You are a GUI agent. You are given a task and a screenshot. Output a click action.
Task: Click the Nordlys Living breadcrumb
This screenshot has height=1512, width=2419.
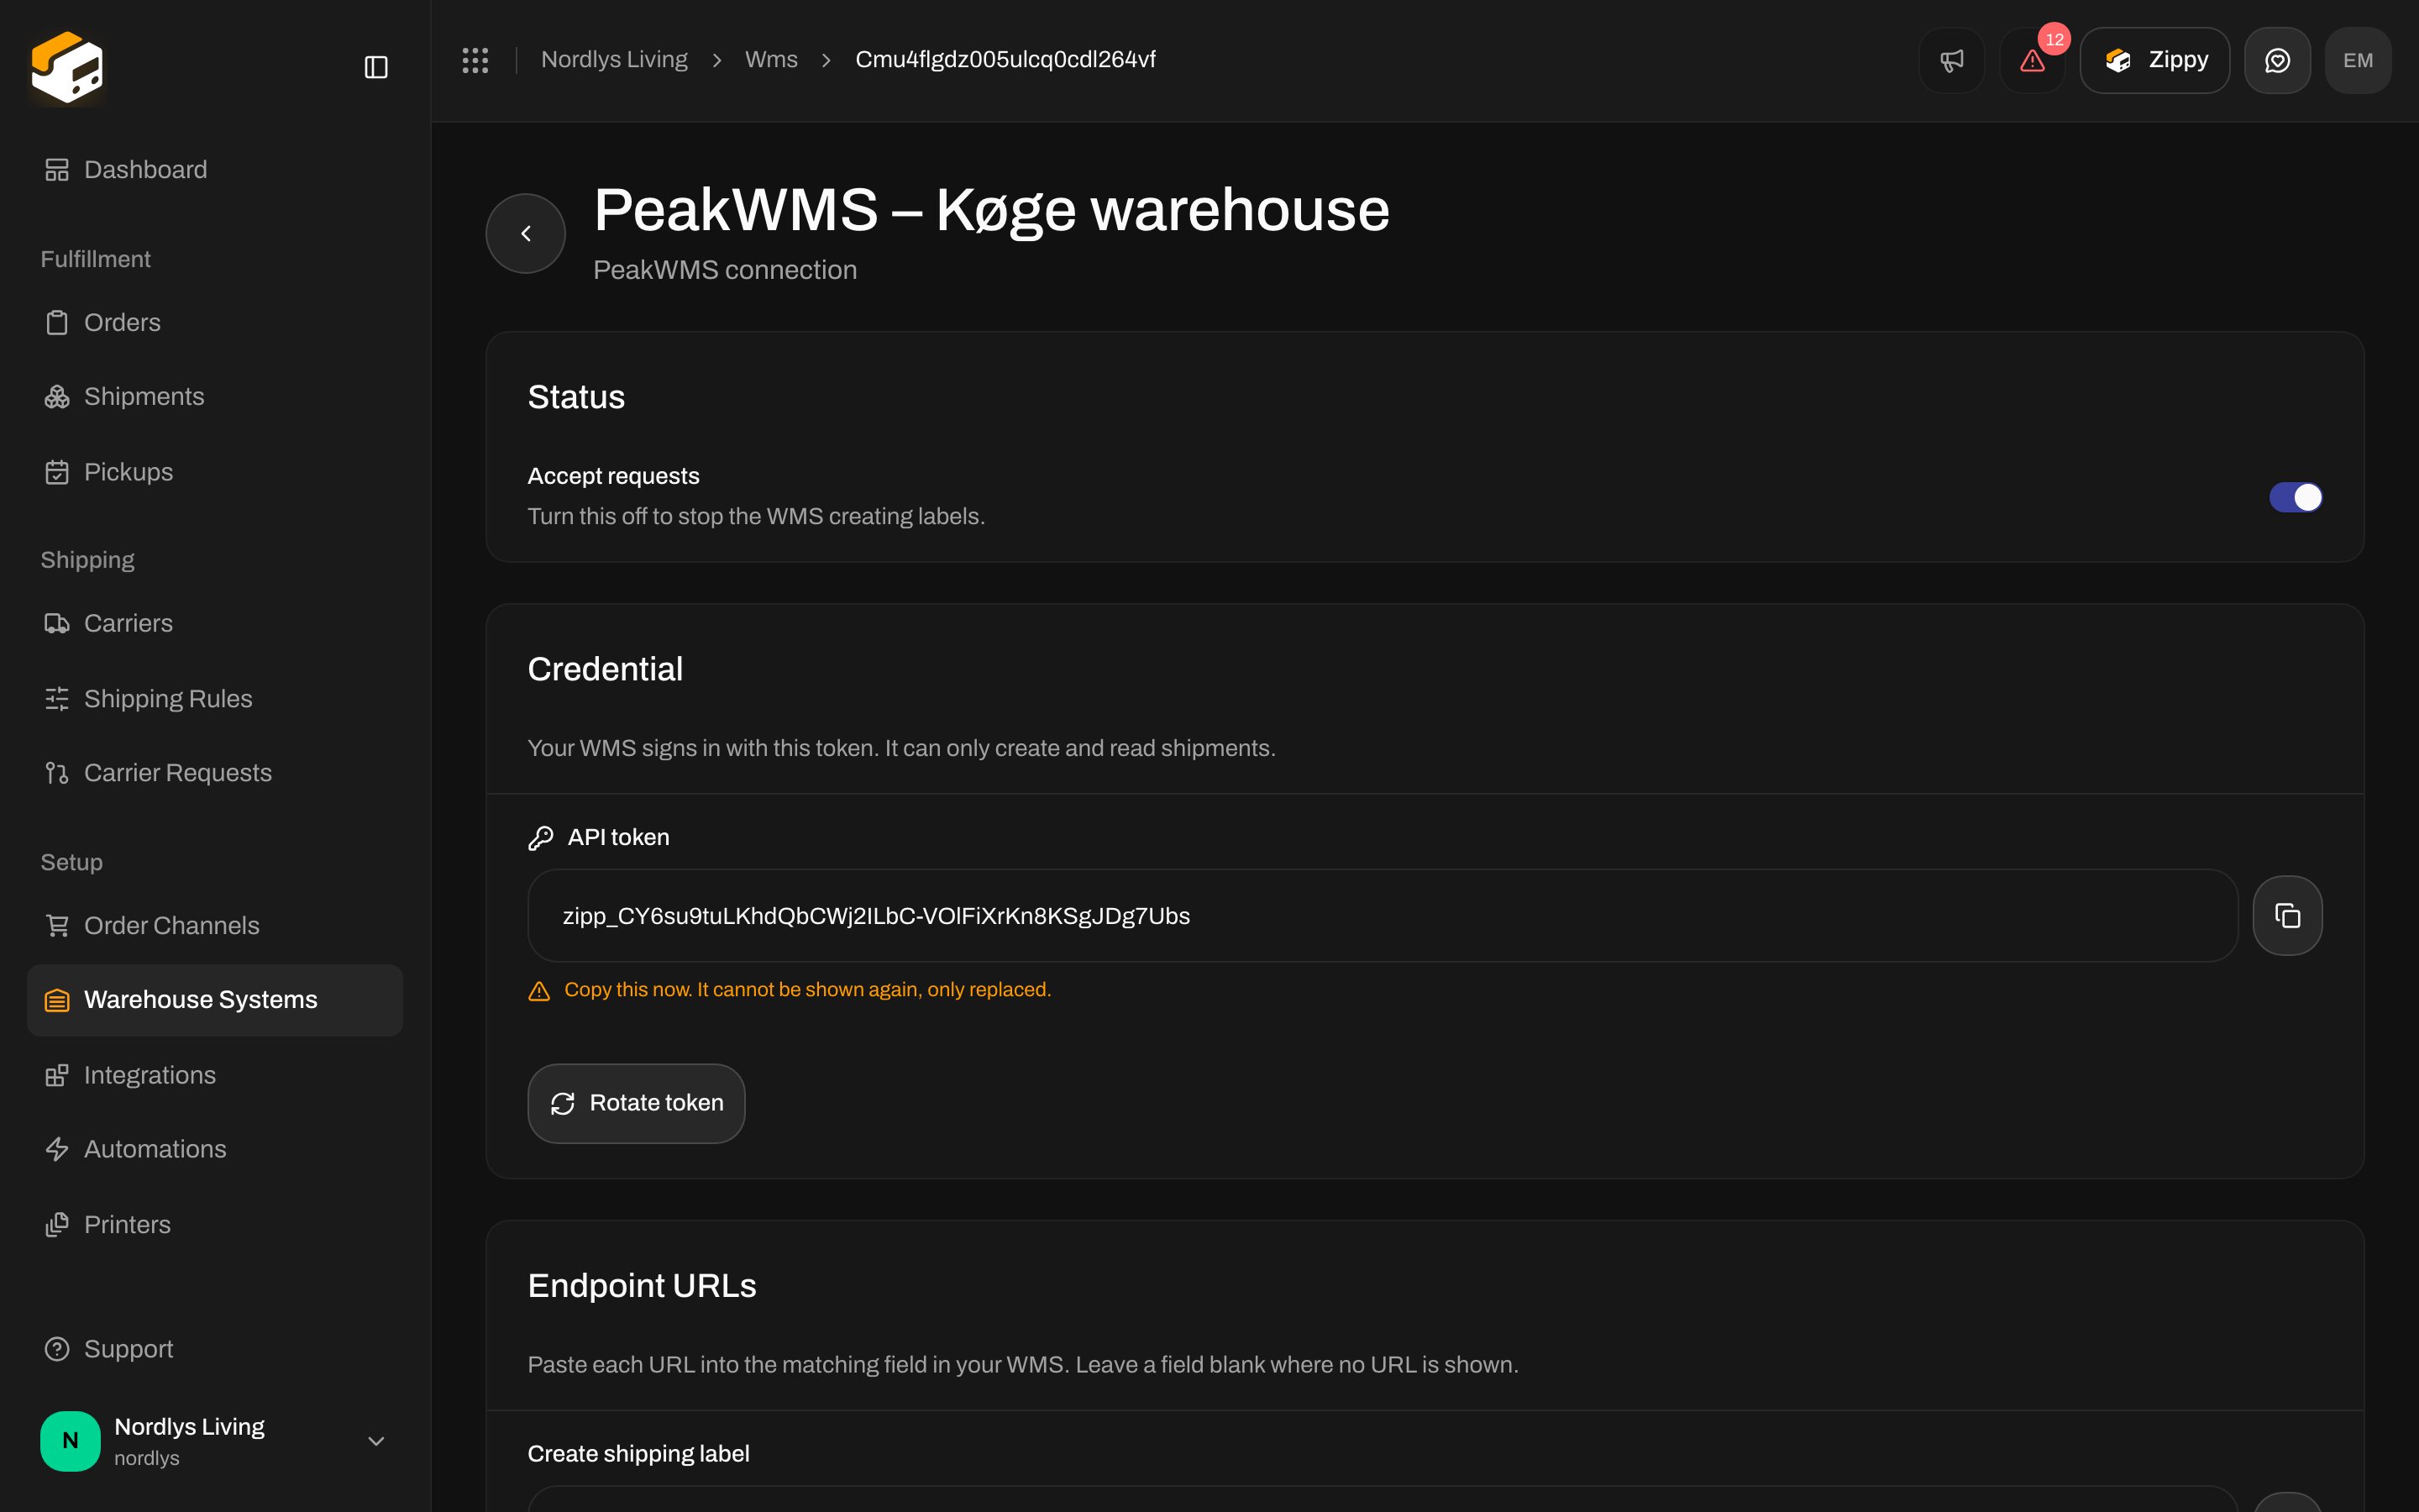pos(615,60)
